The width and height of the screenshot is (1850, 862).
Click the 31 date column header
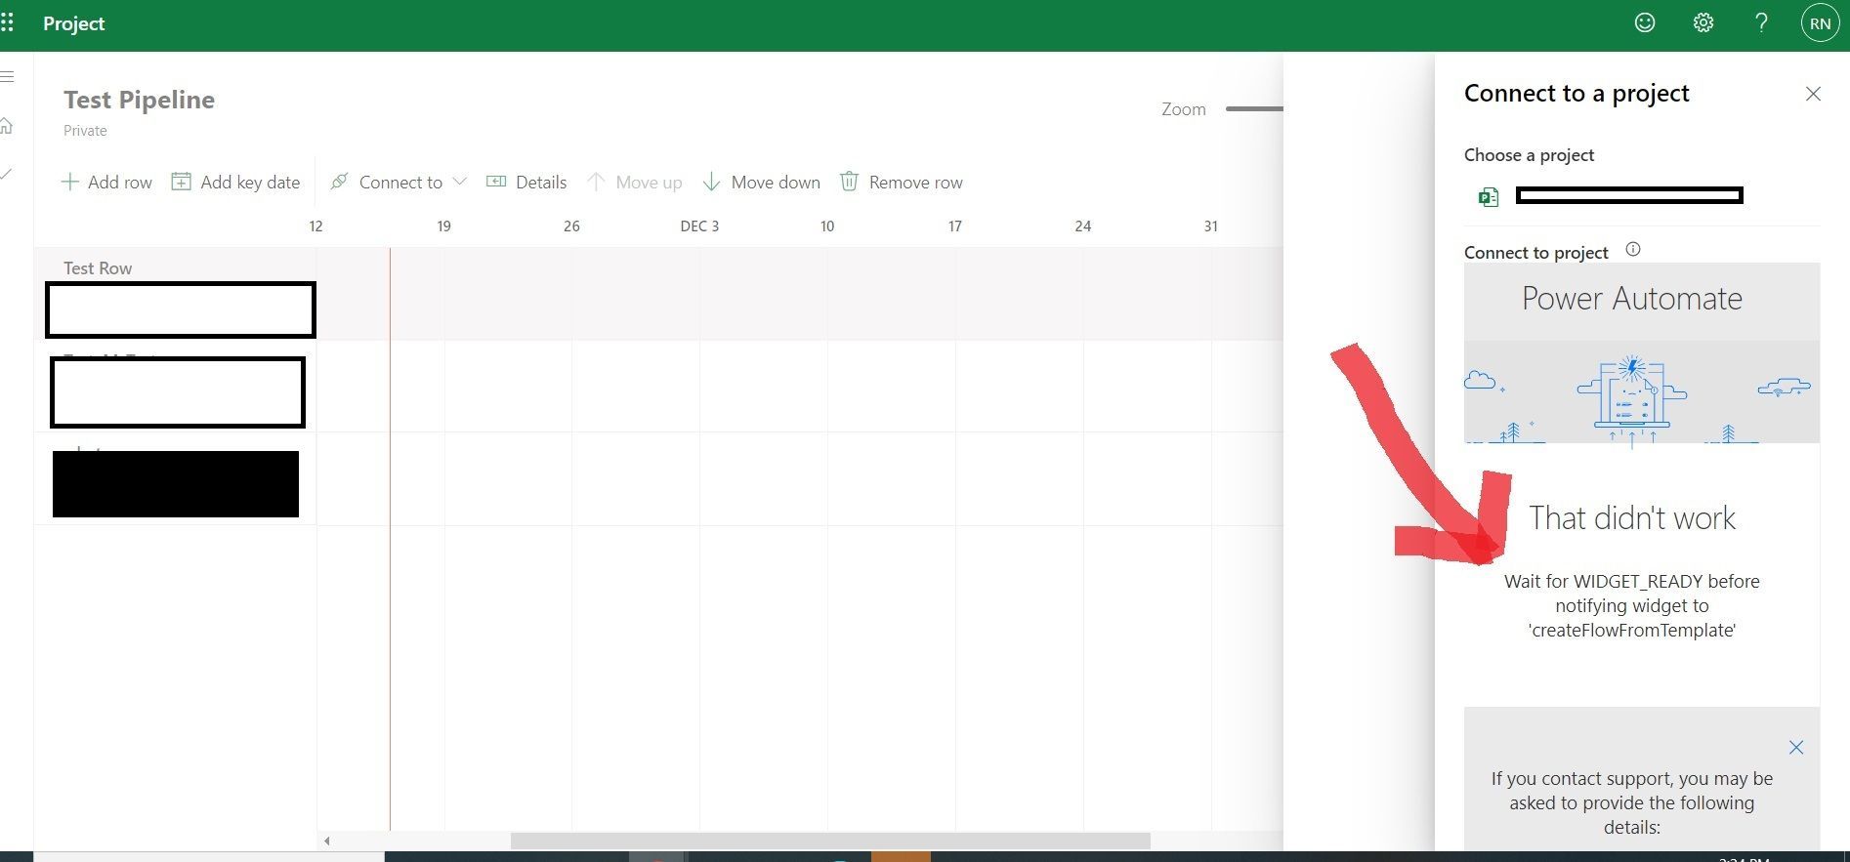tap(1210, 226)
